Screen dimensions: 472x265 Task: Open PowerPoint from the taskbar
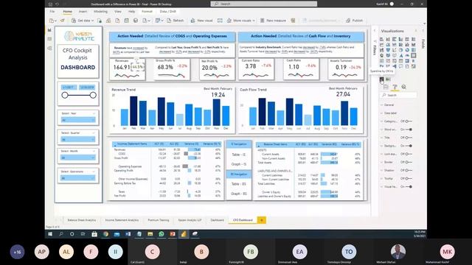[x=173, y=234]
